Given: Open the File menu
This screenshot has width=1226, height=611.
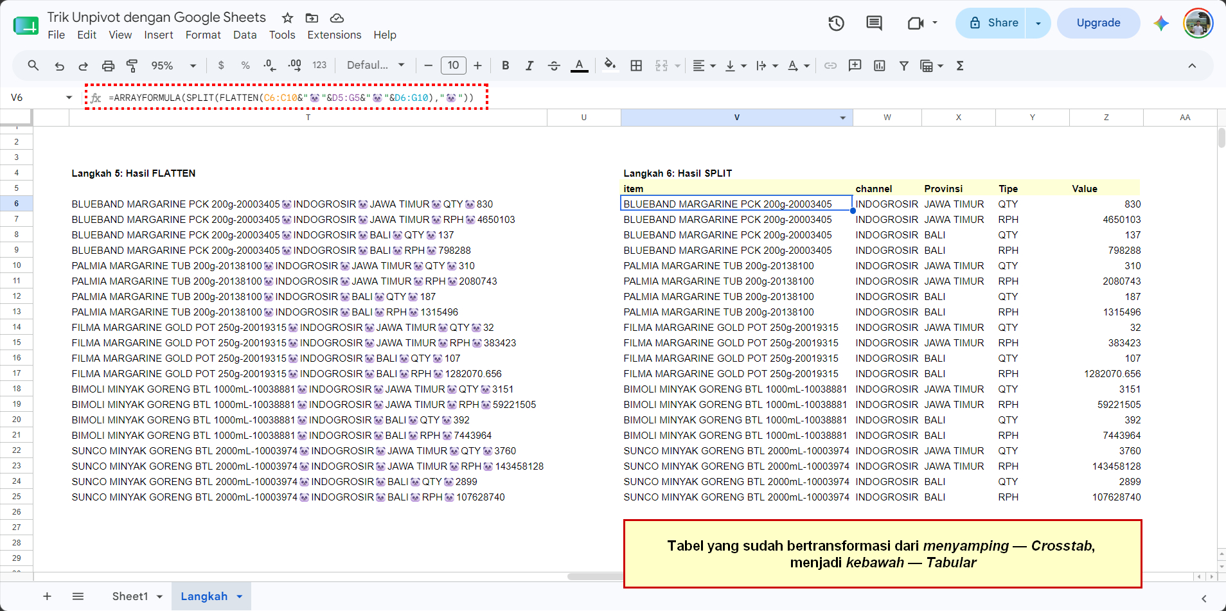Looking at the screenshot, I should pyautogui.click(x=57, y=35).
